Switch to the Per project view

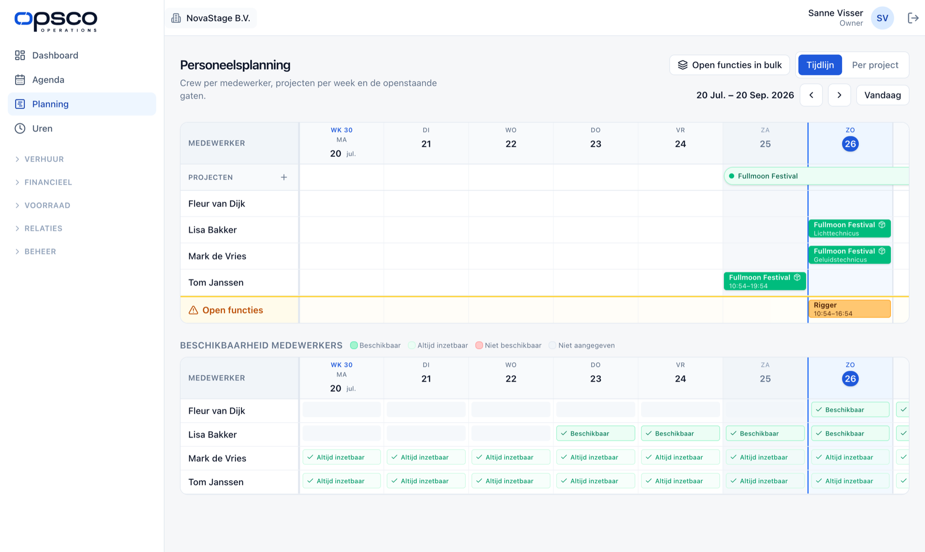click(x=875, y=65)
